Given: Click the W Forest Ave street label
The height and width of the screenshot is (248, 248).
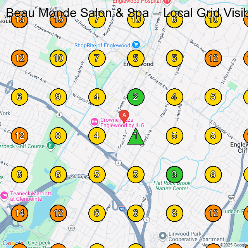Looking at the screenshot, I should [83, 100].
